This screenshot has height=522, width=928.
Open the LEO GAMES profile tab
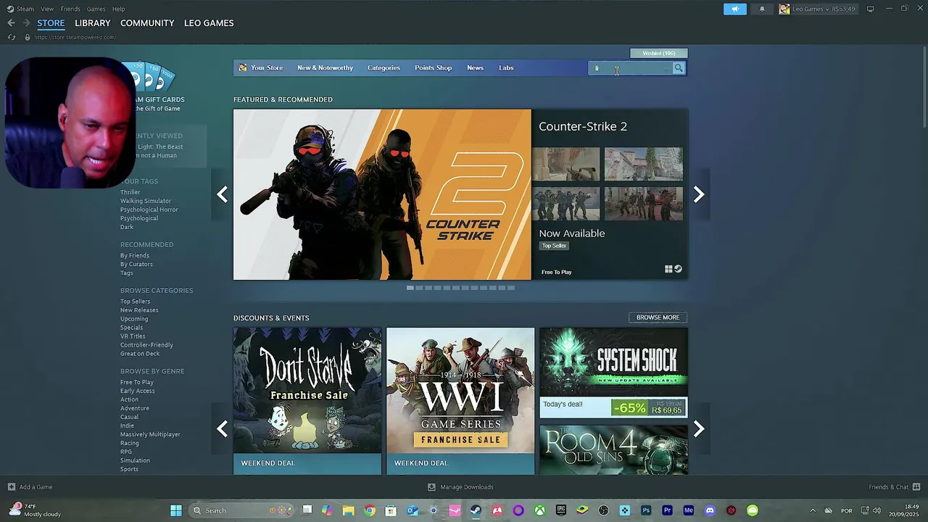coord(209,23)
